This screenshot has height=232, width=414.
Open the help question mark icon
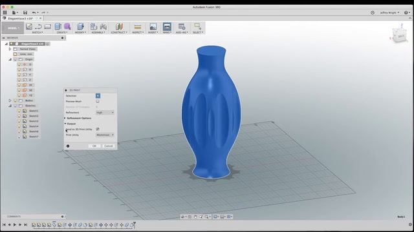coord(406,13)
